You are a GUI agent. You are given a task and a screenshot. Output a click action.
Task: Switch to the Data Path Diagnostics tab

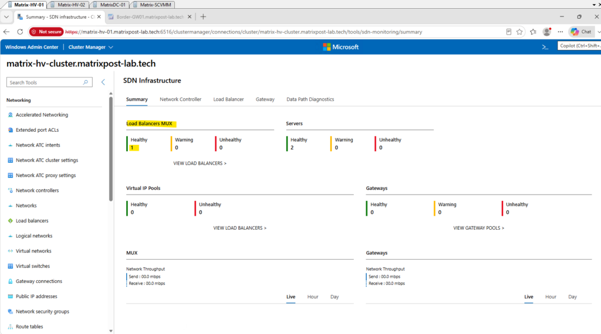[310, 100]
